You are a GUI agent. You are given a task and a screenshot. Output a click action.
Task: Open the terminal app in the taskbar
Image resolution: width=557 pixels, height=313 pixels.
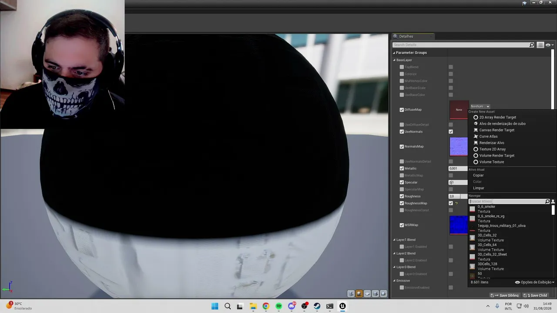click(x=330, y=306)
